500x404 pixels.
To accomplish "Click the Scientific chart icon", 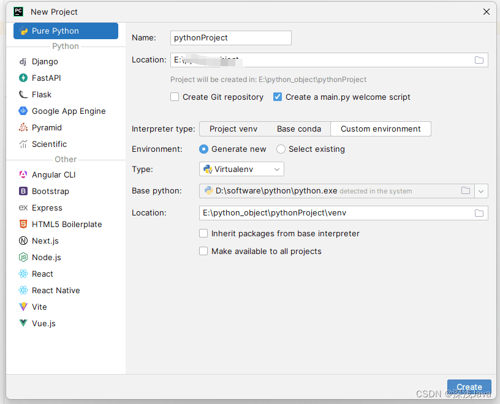I will click(x=23, y=144).
